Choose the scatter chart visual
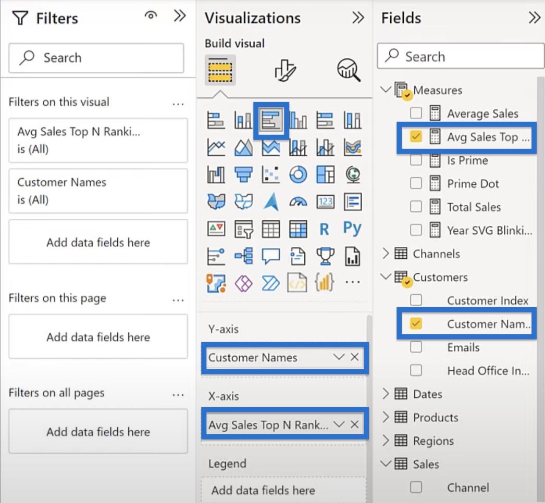 (271, 174)
